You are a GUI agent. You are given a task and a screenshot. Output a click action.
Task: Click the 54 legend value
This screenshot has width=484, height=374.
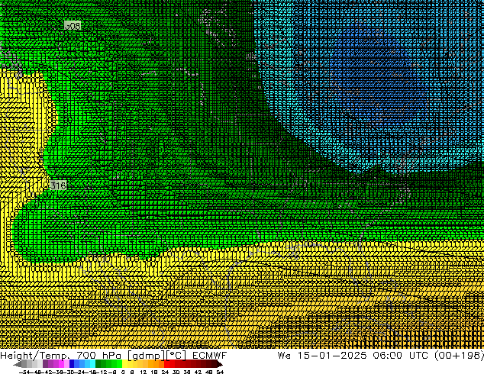(x=220, y=372)
